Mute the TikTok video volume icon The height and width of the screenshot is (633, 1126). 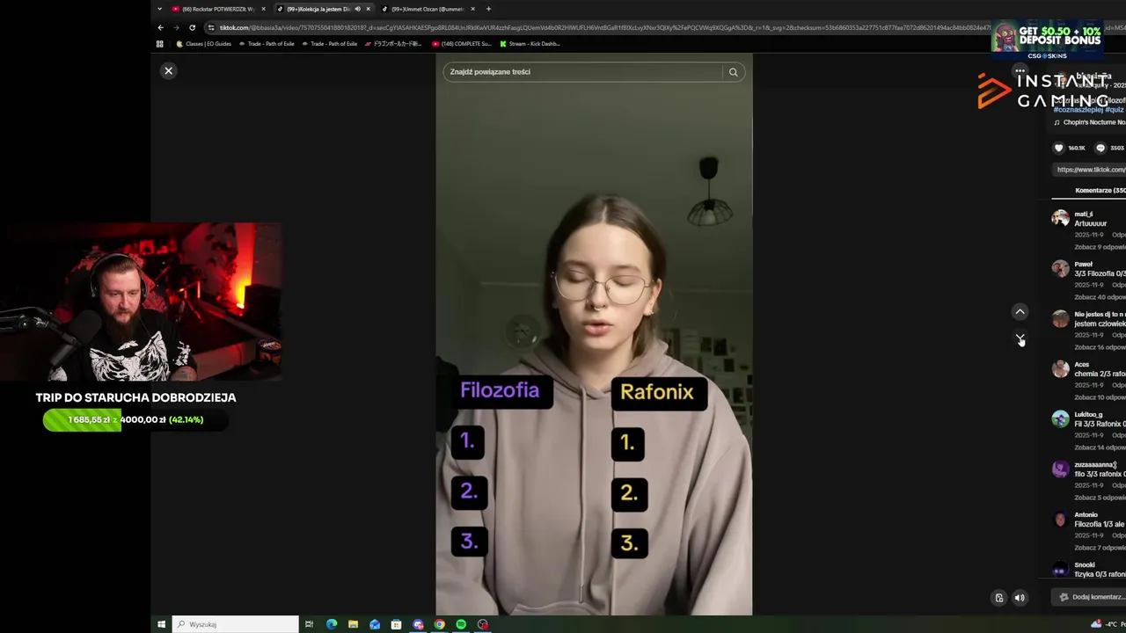(1020, 598)
